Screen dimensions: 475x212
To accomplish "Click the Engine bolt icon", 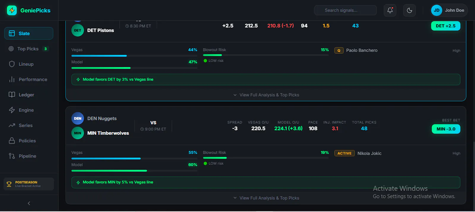I will [12, 110].
